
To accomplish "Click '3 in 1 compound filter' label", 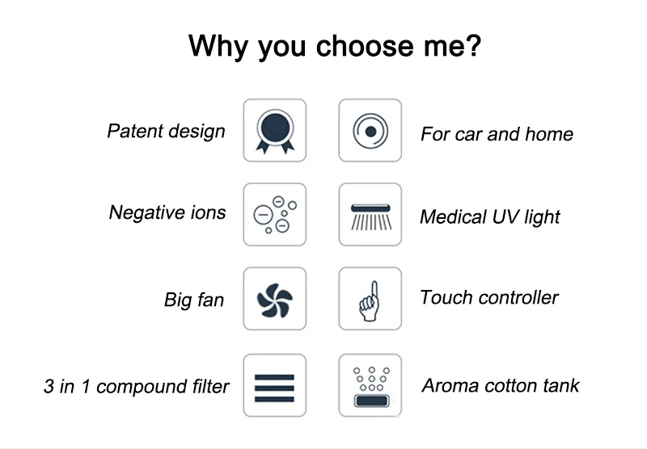I will click(136, 387).
